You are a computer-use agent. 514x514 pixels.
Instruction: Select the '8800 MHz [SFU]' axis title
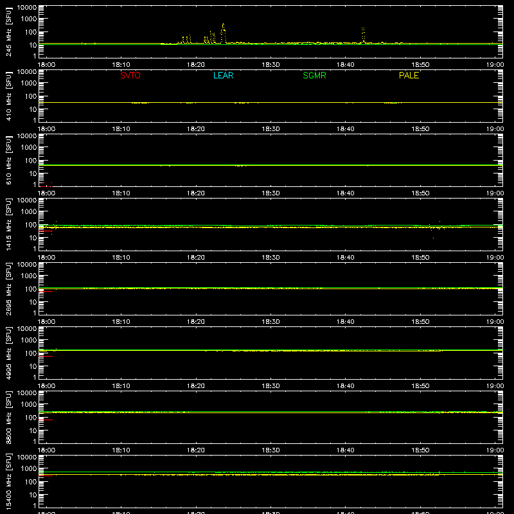(x=8, y=417)
